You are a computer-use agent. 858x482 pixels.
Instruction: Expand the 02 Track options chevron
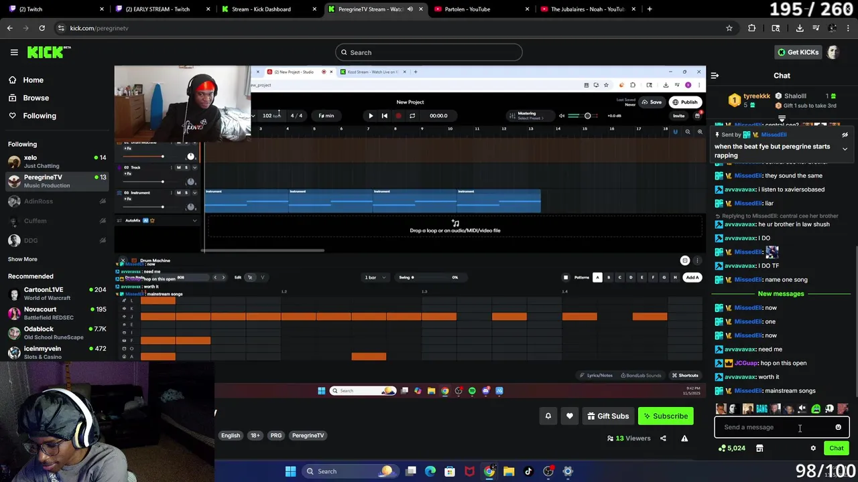(x=194, y=167)
